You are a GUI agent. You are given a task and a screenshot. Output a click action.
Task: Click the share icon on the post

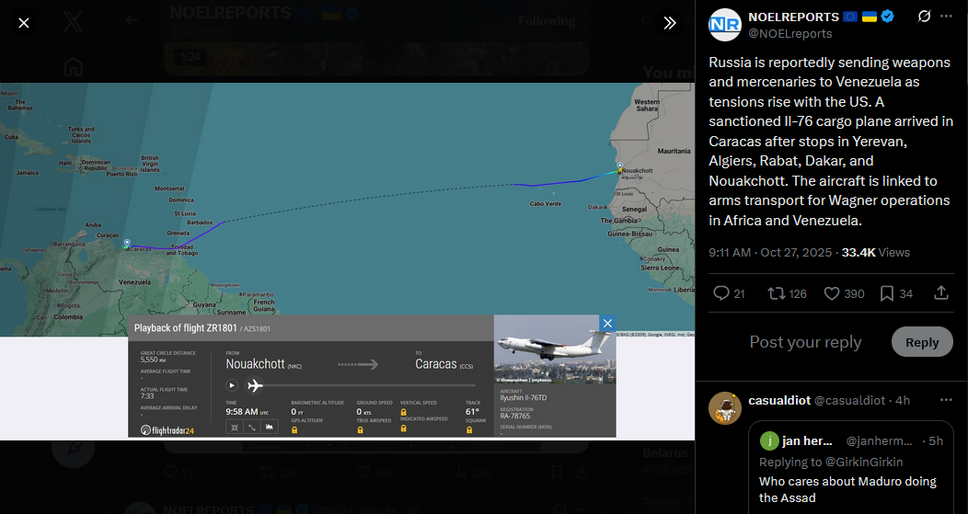(x=940, y=293)
